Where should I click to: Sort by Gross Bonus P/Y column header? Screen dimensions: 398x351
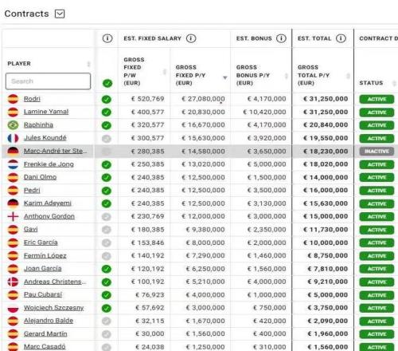(253, 75)
